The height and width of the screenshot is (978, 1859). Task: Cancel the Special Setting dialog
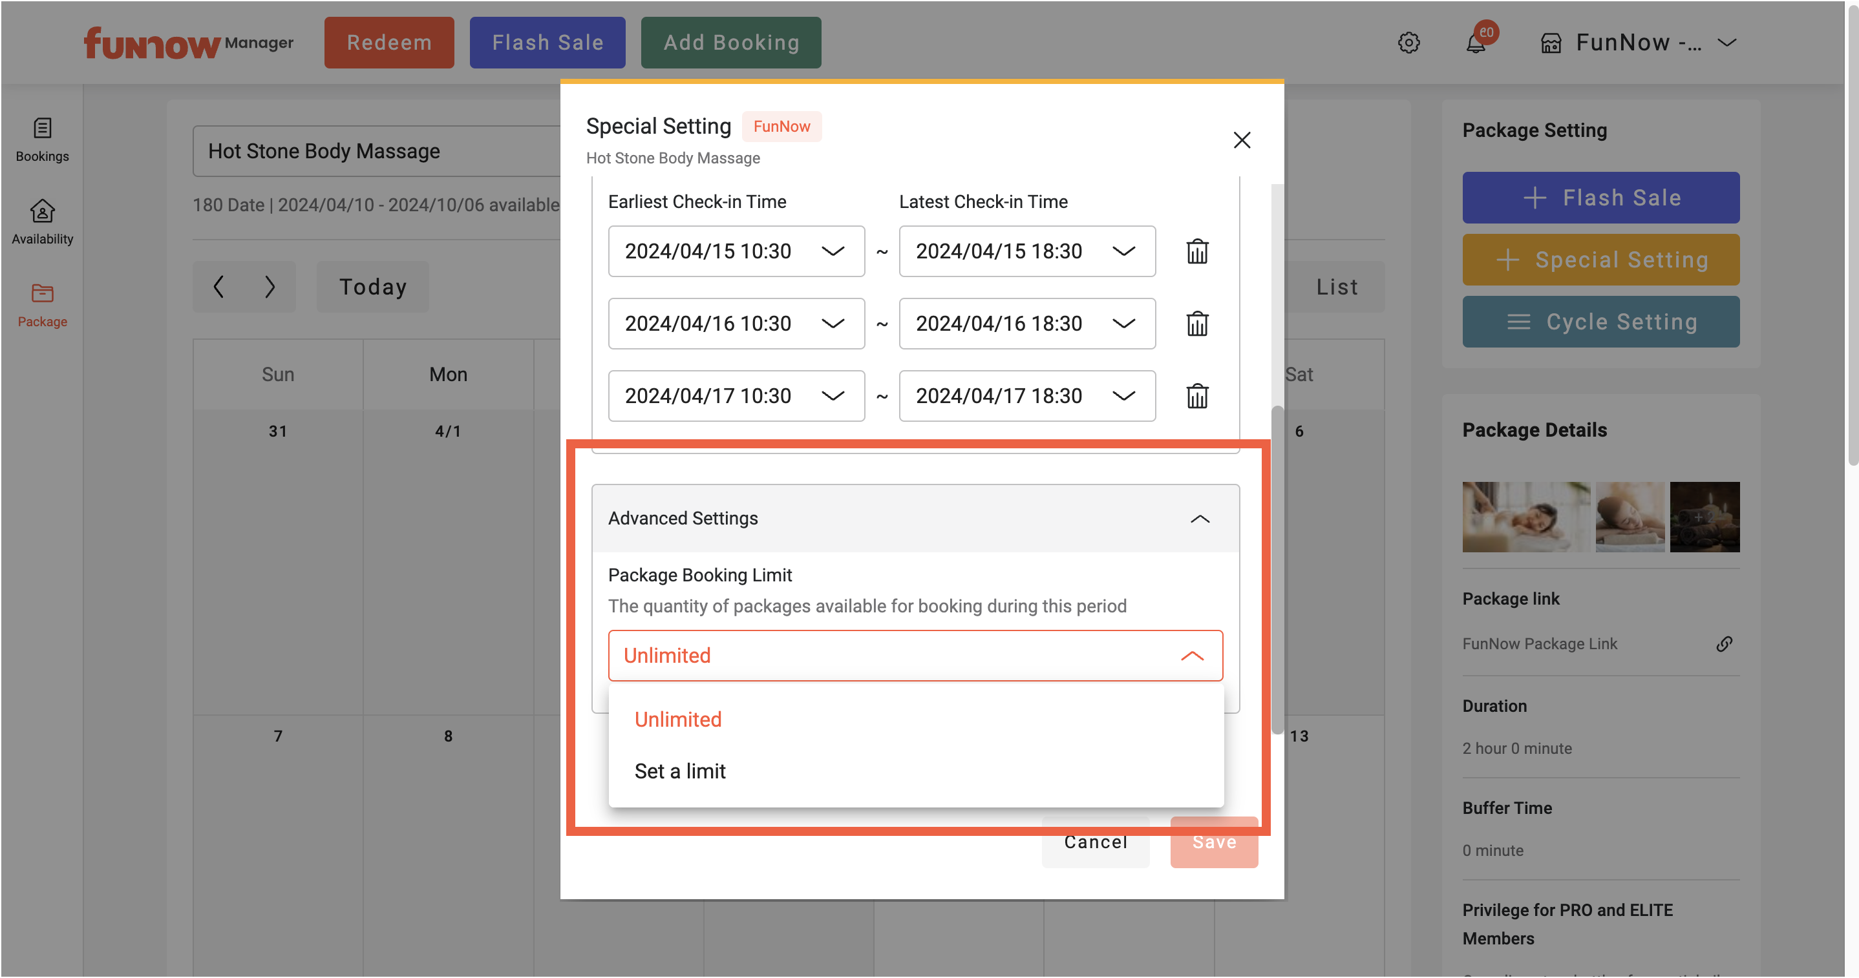[x=1095, y=842]
